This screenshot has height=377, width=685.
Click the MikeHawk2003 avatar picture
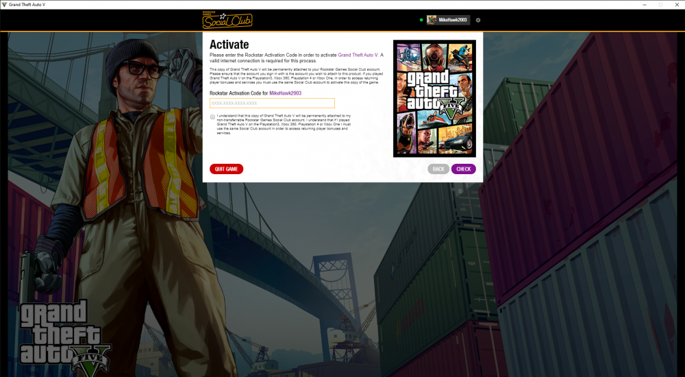[x=432, y=20]
